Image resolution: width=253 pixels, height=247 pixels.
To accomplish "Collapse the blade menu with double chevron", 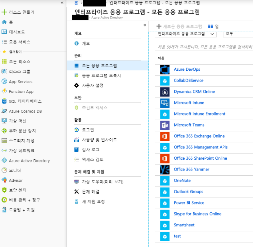I will [145, 25].
